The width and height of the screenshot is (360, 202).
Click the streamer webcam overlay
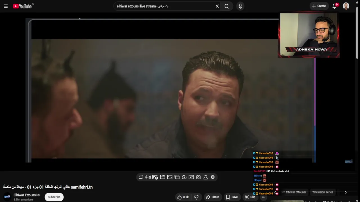click(x=309, y=35)
